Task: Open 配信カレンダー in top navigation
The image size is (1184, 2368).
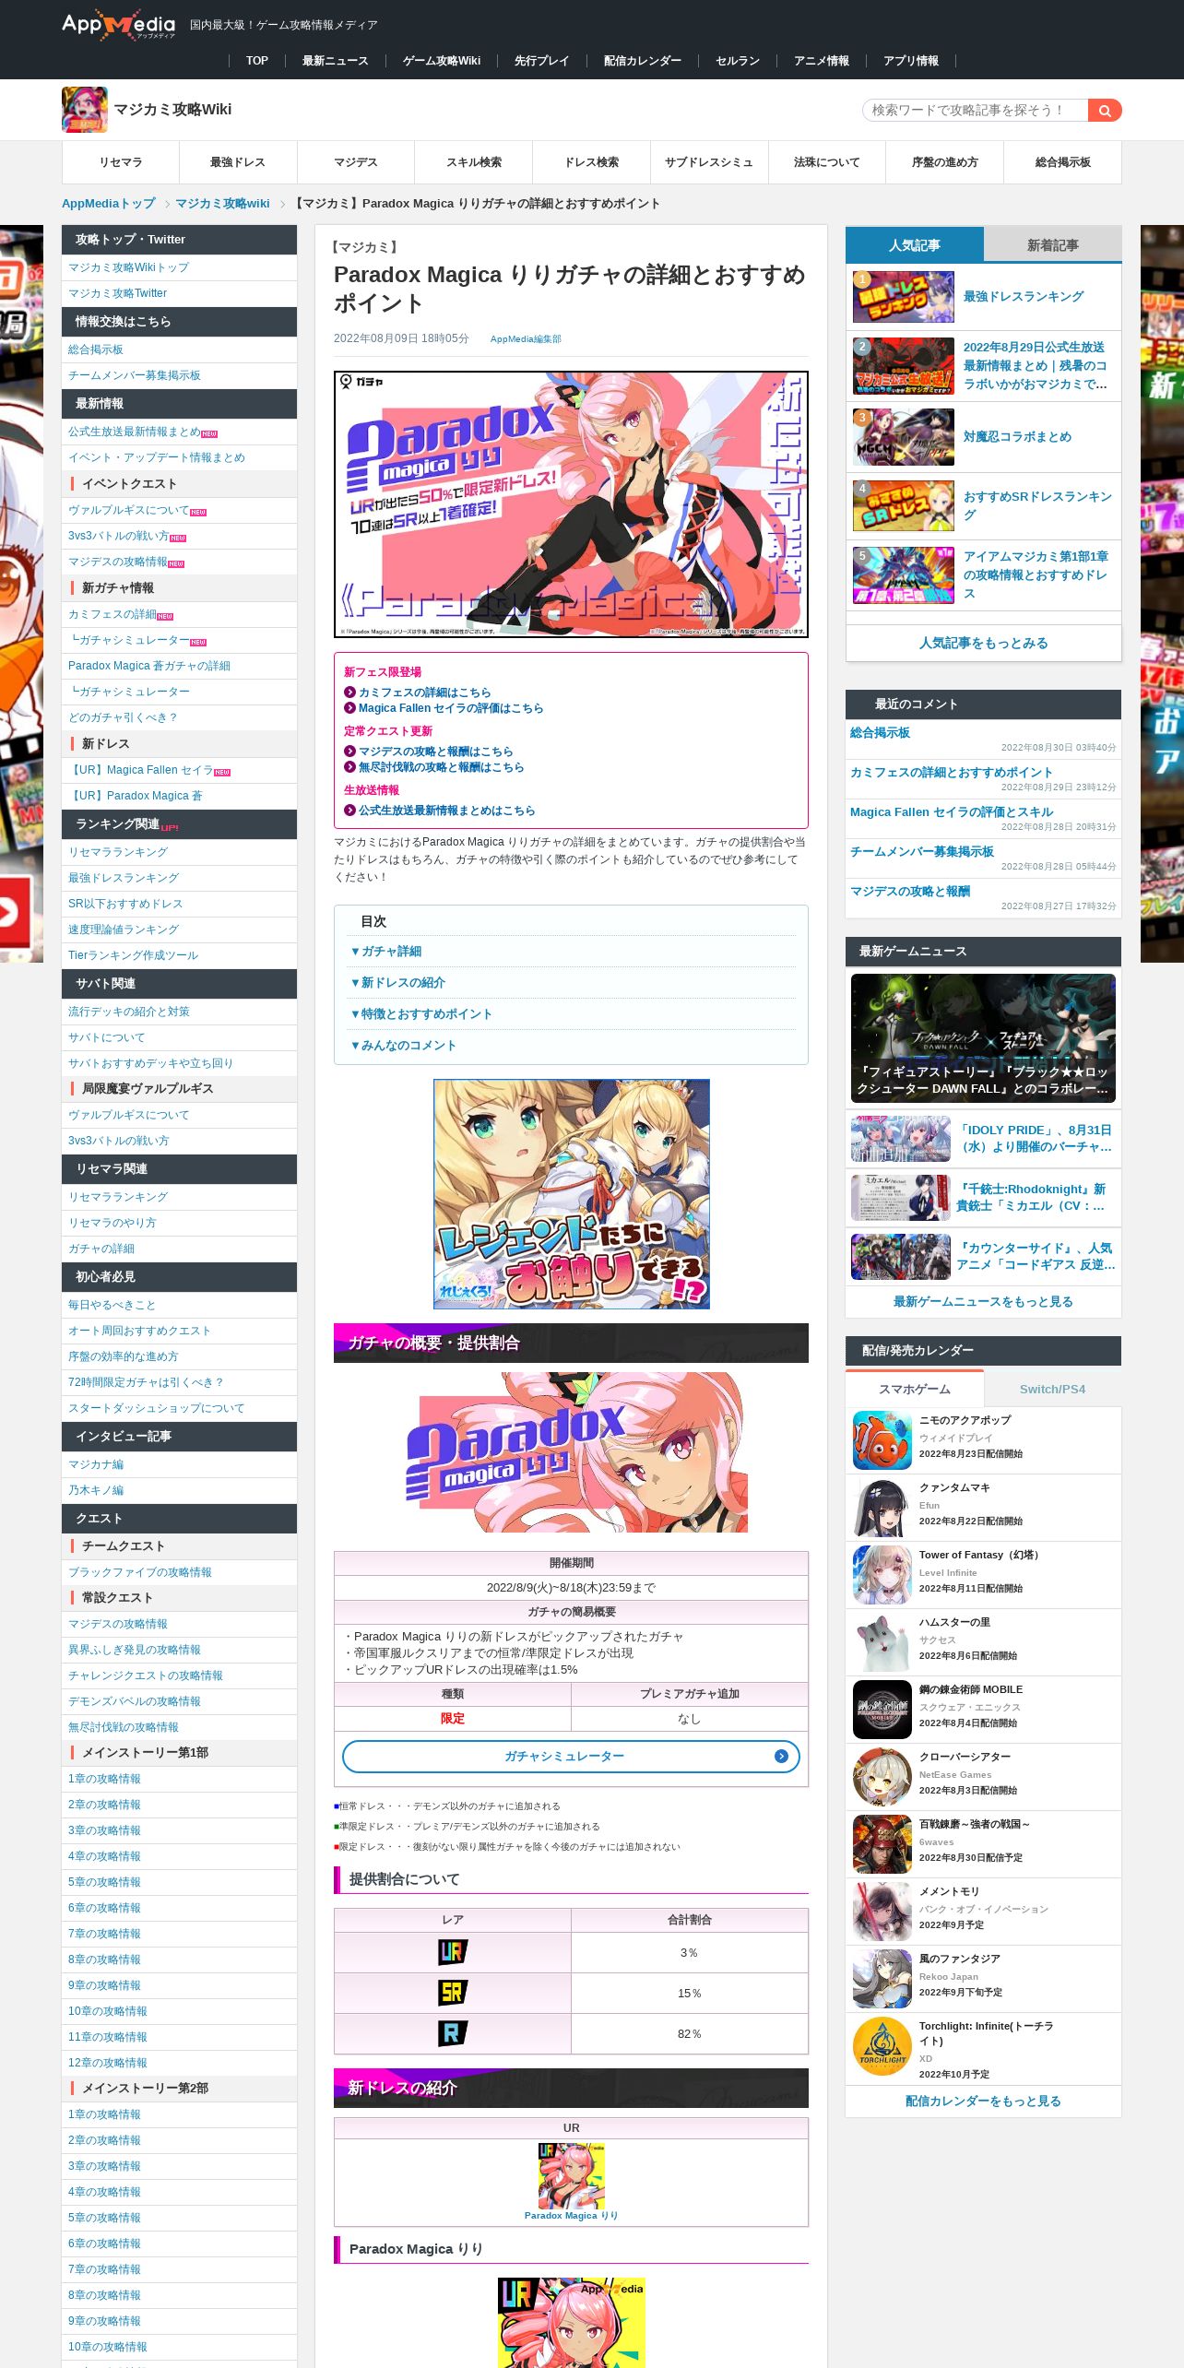Action: (643, 61)
